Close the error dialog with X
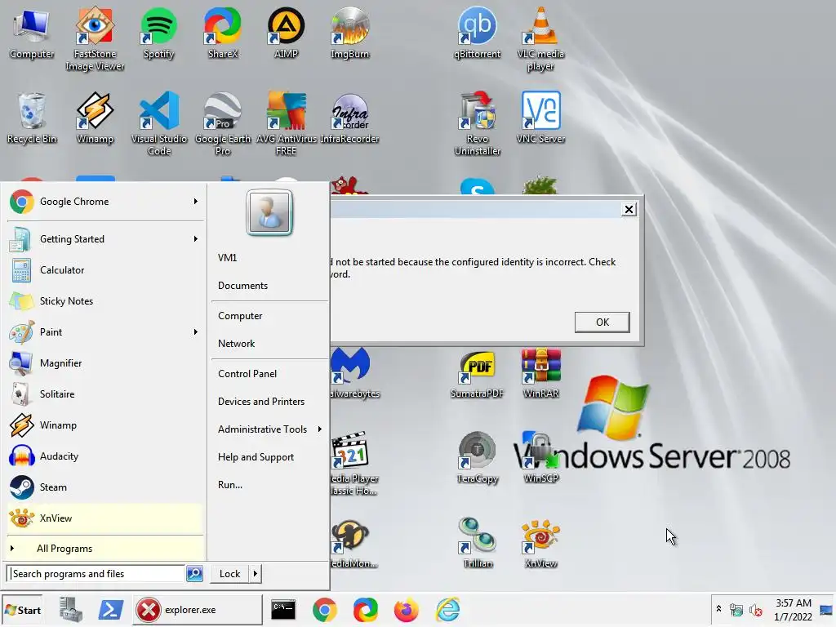 coord(629,209)
